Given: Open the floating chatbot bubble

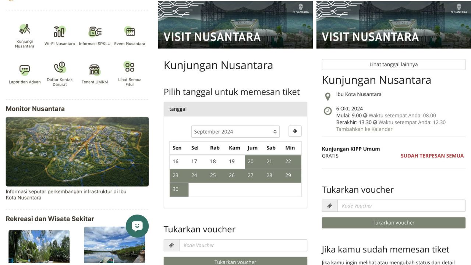Looking at the screenshot, I should coord(137,226).
